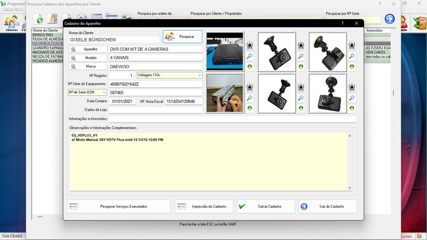The height and width of the screenshot is (240, 427).
Task: Click the Dados da Loja input field
Action: click(155, 109)
